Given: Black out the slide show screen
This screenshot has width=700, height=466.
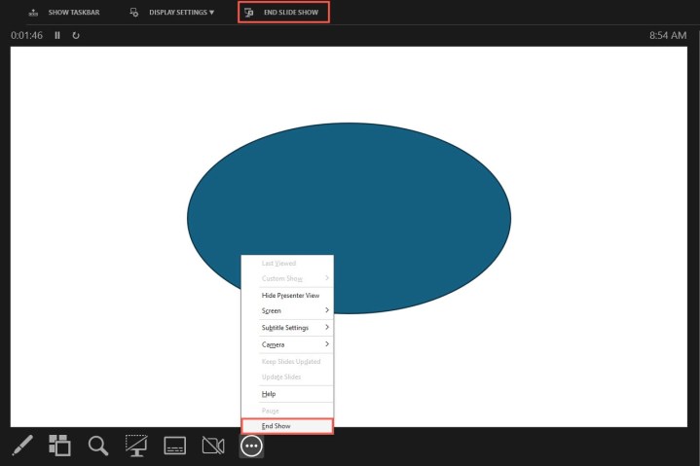Looking at the screenshot, I should pyautogui.click(x=136, y=446).
